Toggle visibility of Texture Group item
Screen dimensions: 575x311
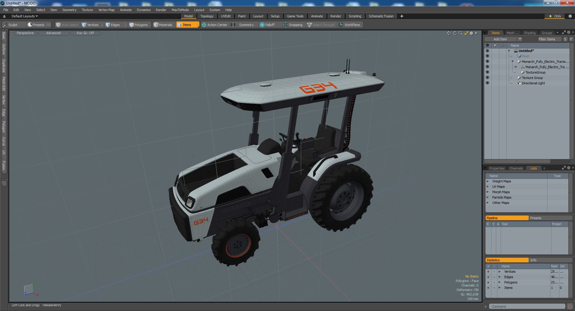tap(487, 78)
